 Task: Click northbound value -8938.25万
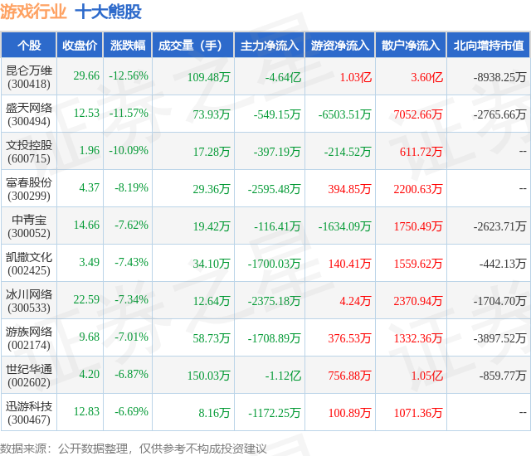[499, 77]
